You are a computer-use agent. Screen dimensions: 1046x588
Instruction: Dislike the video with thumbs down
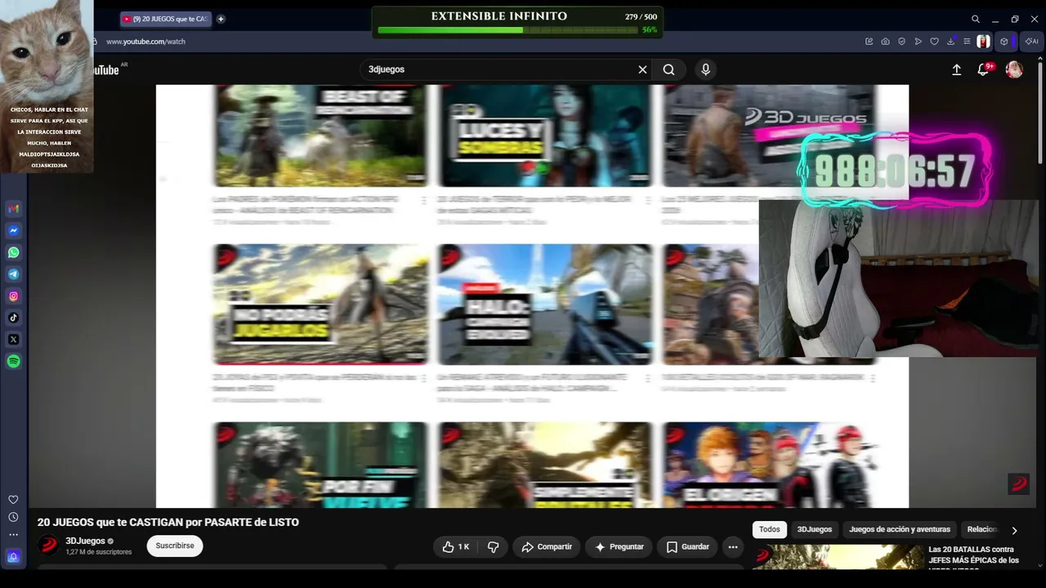[494, 546]
